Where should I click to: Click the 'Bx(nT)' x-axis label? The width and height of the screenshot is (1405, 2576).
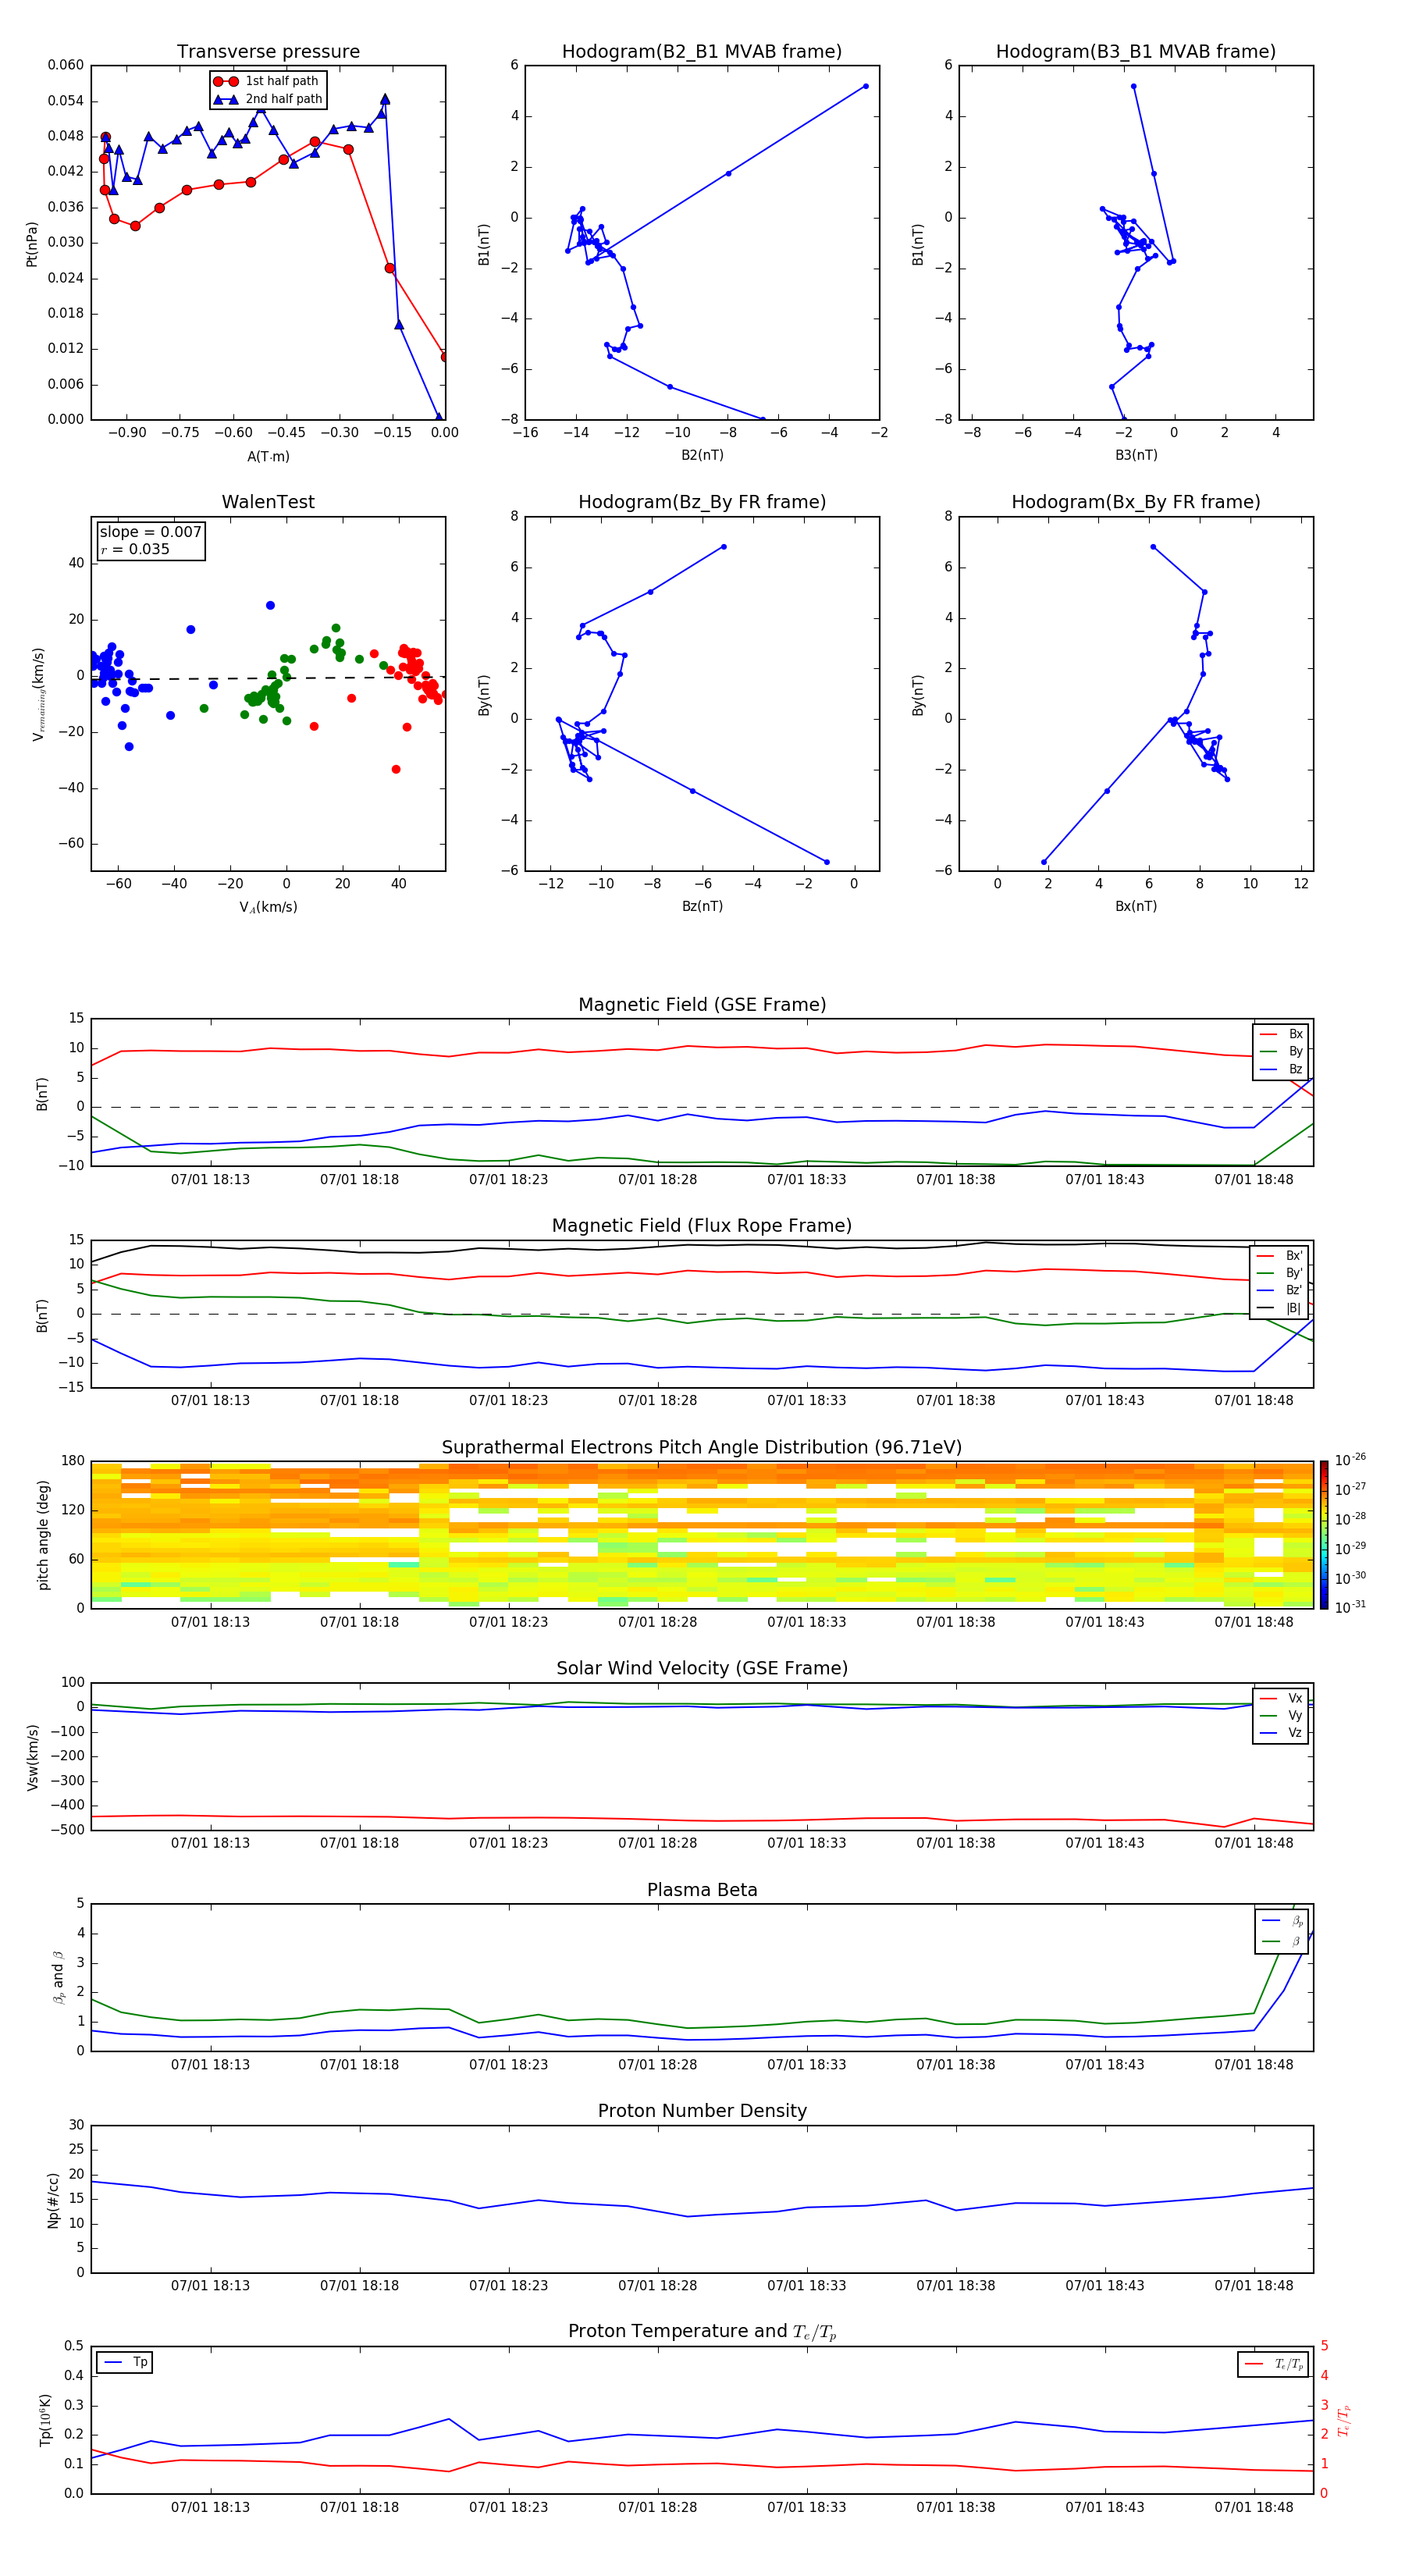click(1136, 907)
